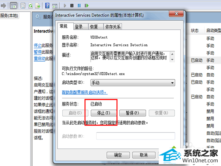Click the start service play icon
The height and width of the screenshot is (166, 221).
pyautogui.click(x=65, y=6)
